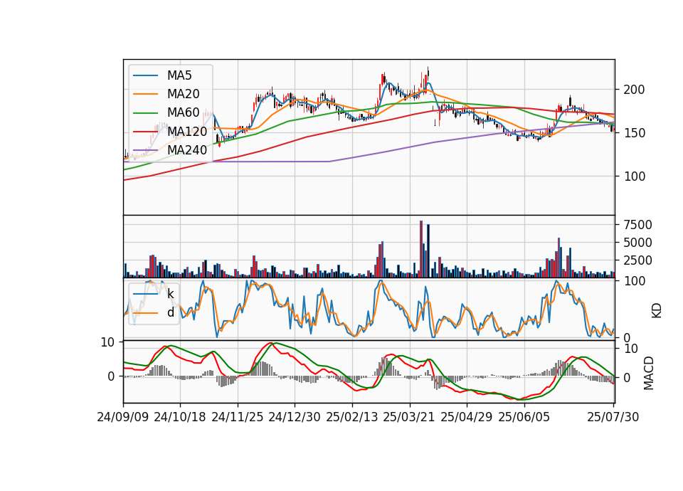Click the 25/03/21 date axis label

pos(409,417)
